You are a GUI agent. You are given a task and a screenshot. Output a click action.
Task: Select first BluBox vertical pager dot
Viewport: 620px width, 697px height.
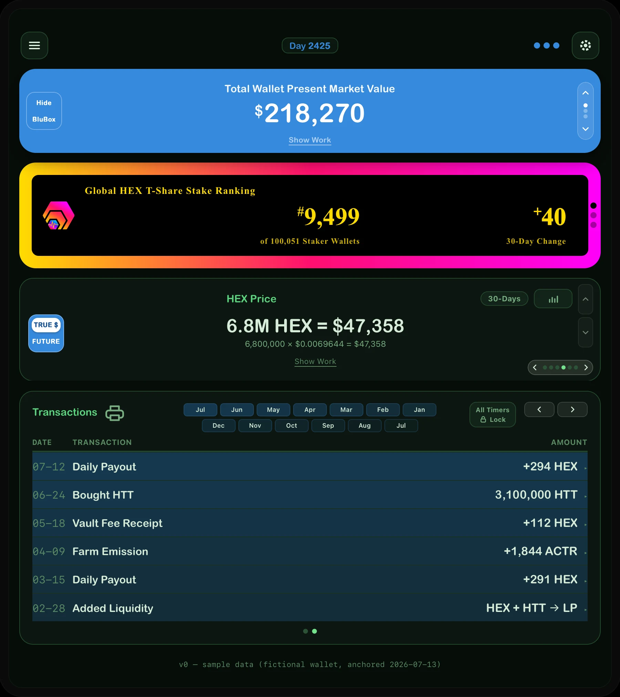tap(586, 105)
